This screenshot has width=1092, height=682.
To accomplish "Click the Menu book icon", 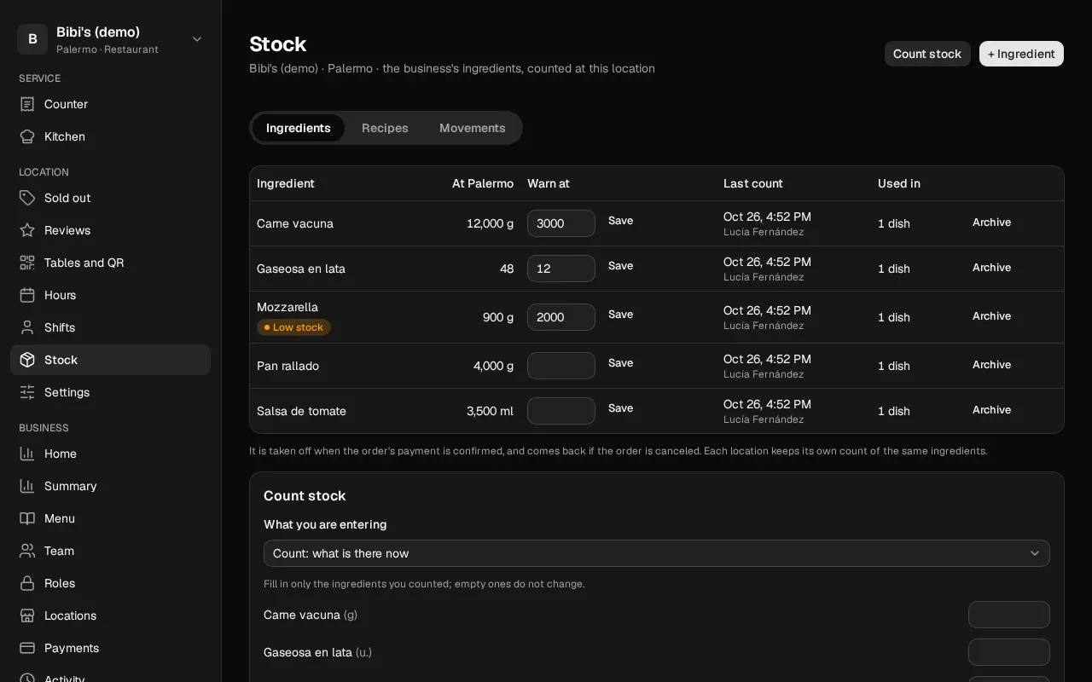I will pyautogui.click(x=27, y=518).
